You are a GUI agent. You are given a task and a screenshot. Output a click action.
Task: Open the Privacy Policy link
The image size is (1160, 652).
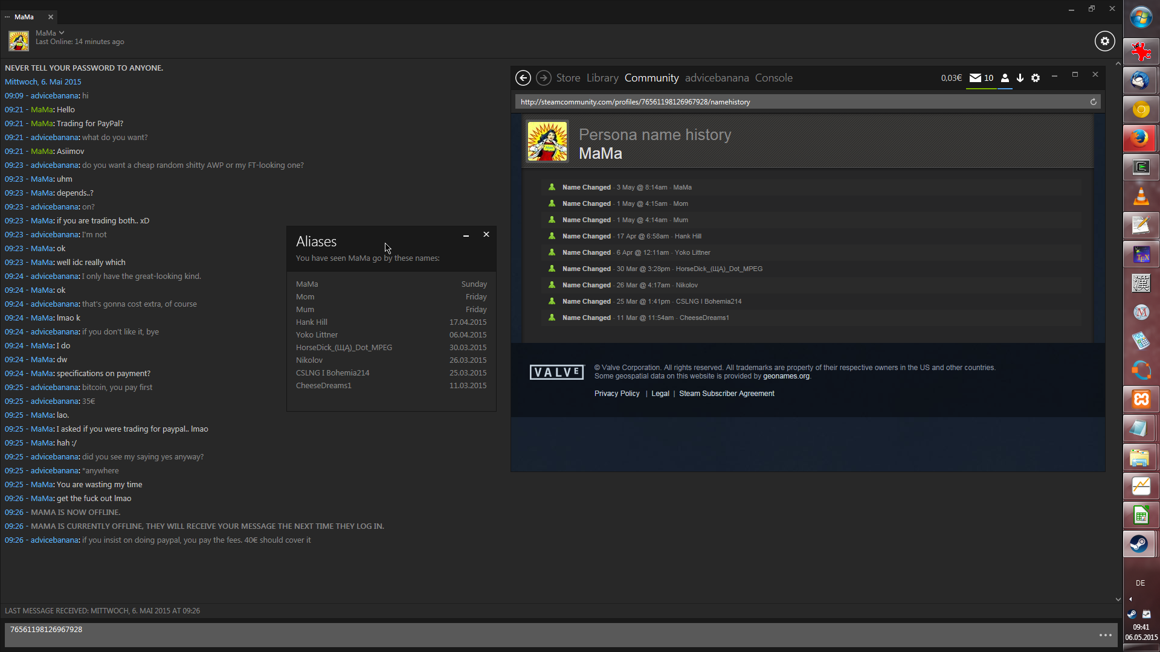616,394
